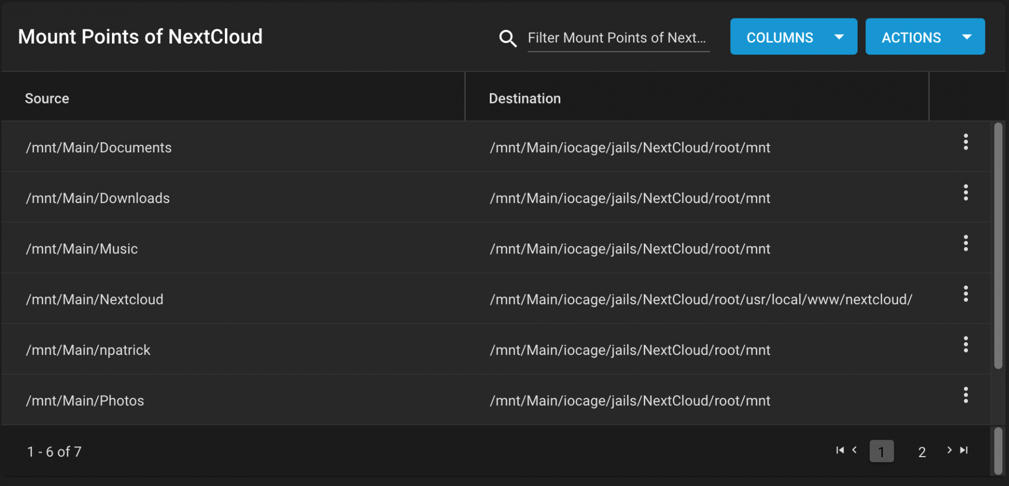Select the /mnt/Main/Nextcloud source cell

(x=95, y=299)
